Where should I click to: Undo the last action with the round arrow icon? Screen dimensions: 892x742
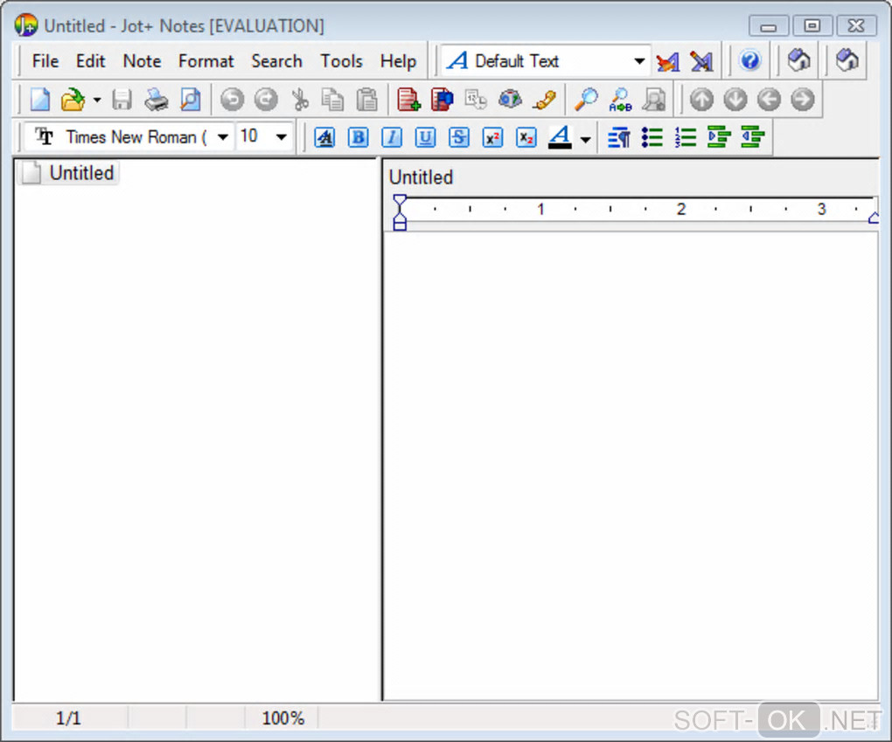pos(232,101)
